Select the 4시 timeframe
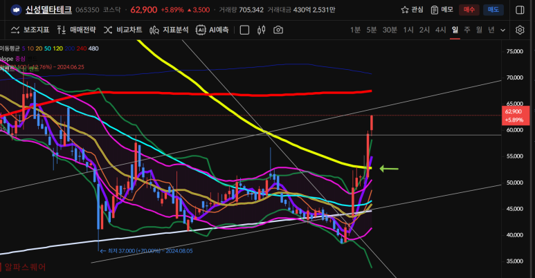The image size is (535, 278). (440, 30)
